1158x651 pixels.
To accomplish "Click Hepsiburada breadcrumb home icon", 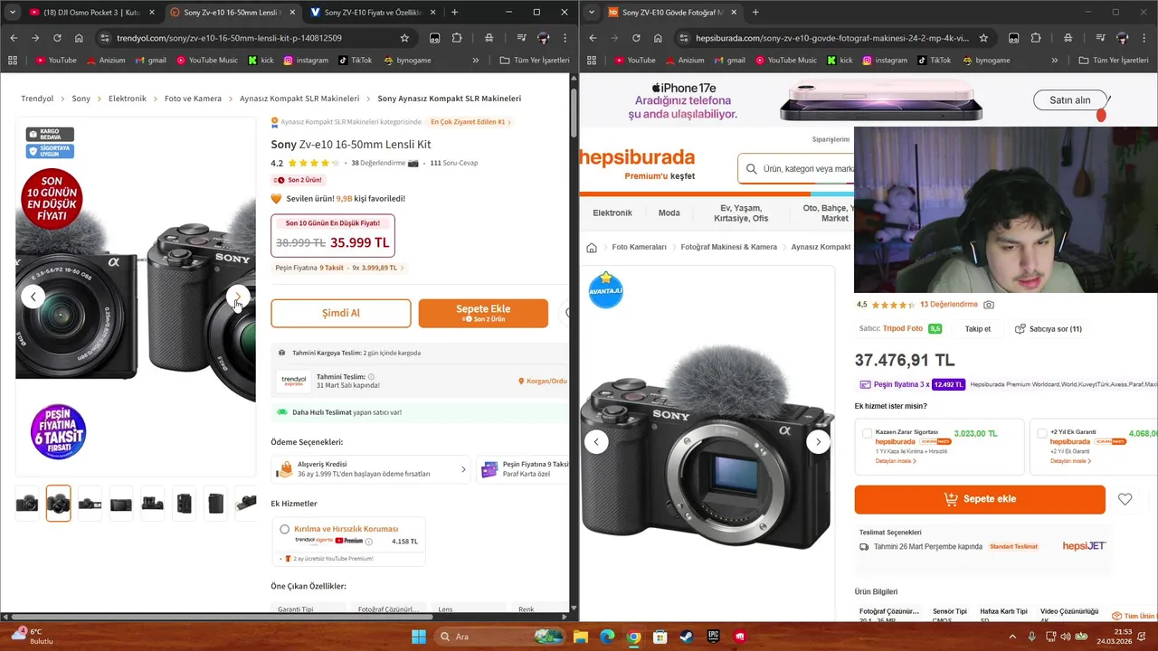I will click(592, 248).
